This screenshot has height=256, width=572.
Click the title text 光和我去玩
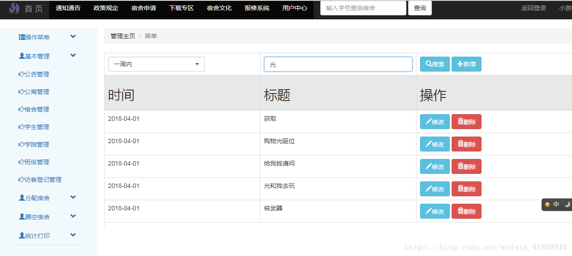pyautogui.click(x=279, y=186)
